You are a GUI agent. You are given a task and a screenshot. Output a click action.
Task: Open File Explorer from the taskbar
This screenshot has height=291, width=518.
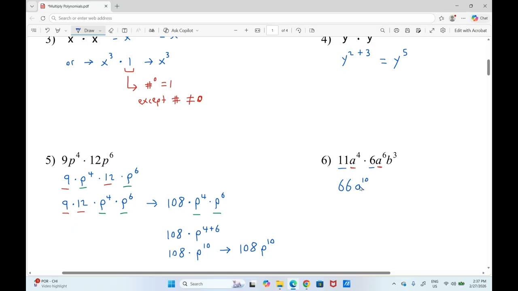pos(279,284)
